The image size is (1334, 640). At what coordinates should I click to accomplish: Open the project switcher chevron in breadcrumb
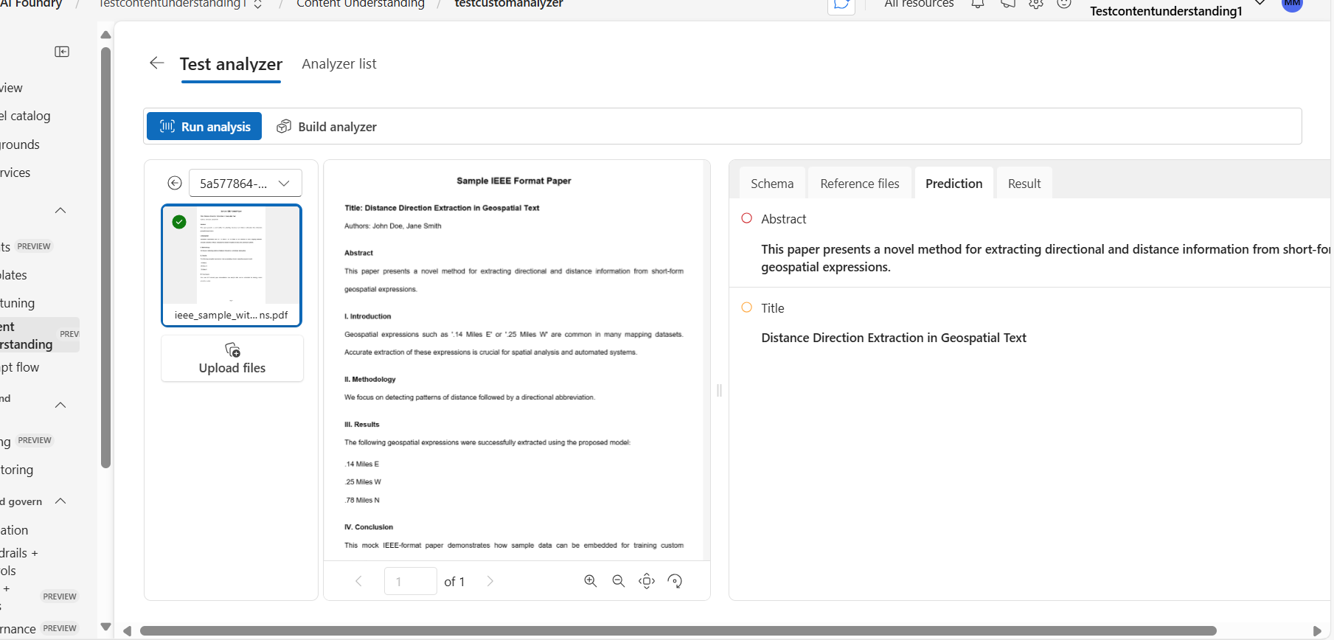257,4
